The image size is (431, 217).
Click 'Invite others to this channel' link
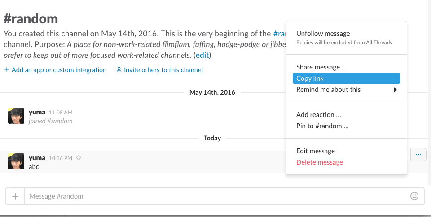(x=163, y=70)
